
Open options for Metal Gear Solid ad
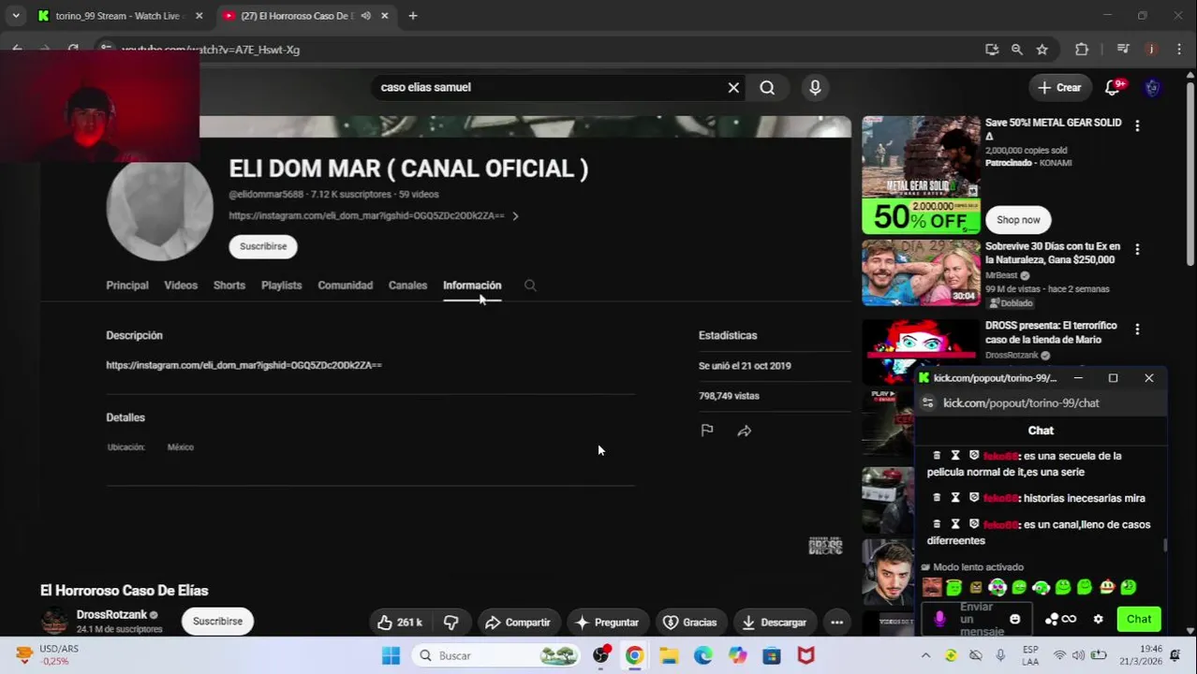point(1137,125)
